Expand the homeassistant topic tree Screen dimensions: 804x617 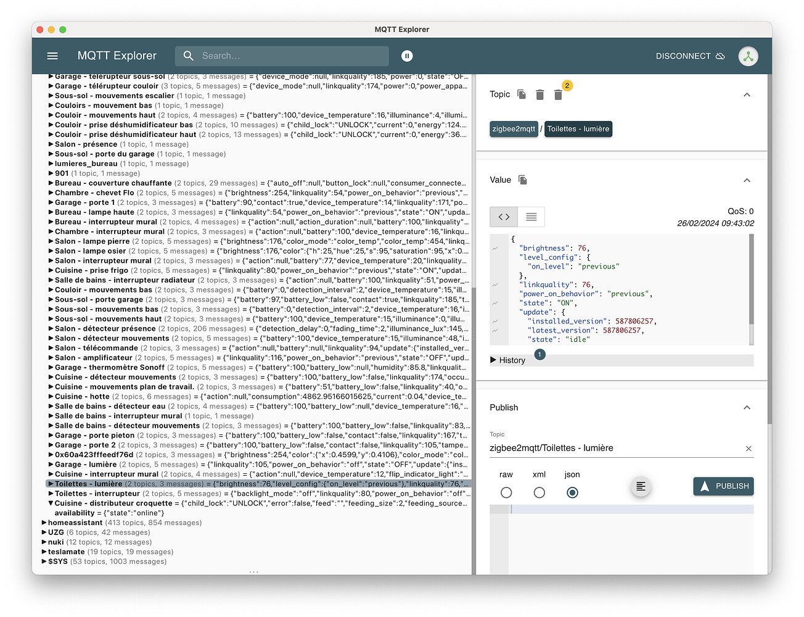(44, 523)
